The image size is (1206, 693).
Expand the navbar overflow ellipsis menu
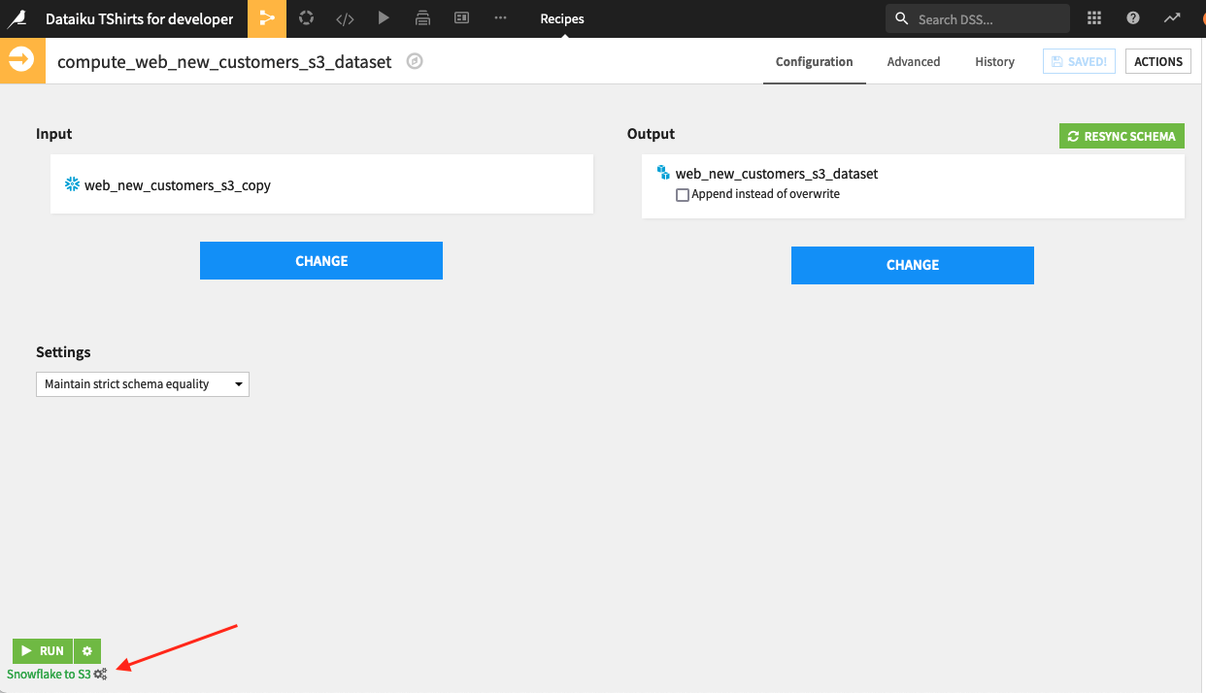[500, 18]
